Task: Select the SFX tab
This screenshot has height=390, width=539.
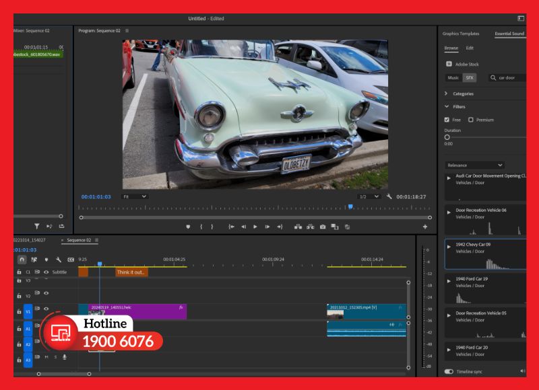Action: click(470, 78)
